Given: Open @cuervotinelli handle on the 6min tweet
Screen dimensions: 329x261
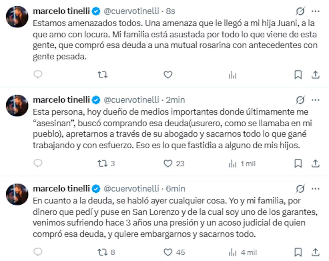Looking at the screenshot, I should point(132,189).
